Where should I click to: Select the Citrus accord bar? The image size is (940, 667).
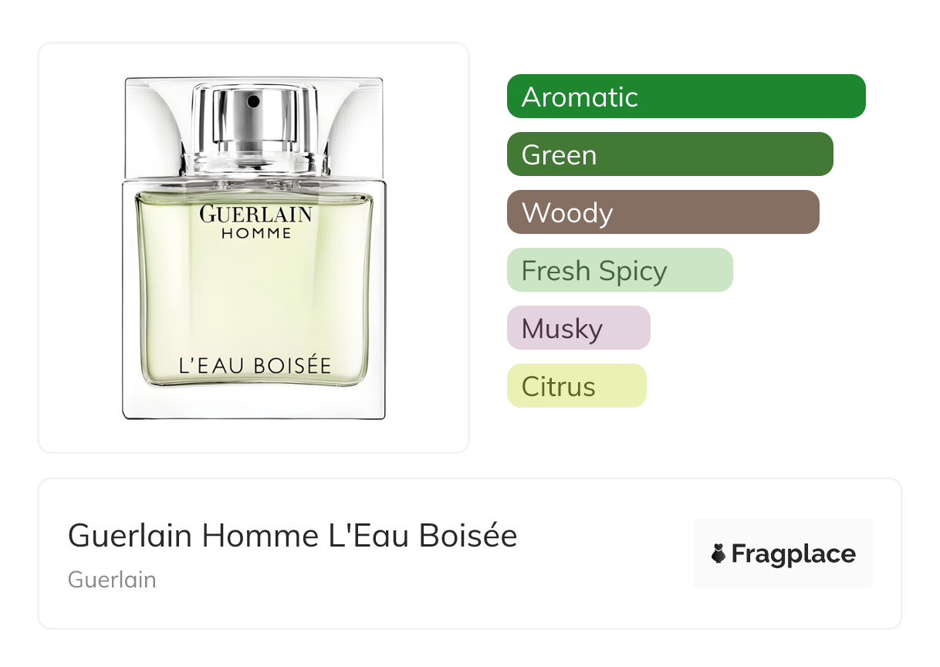tap(576, 386)
